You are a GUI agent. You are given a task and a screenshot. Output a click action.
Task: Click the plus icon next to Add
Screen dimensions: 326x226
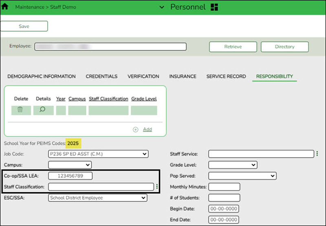136,129
